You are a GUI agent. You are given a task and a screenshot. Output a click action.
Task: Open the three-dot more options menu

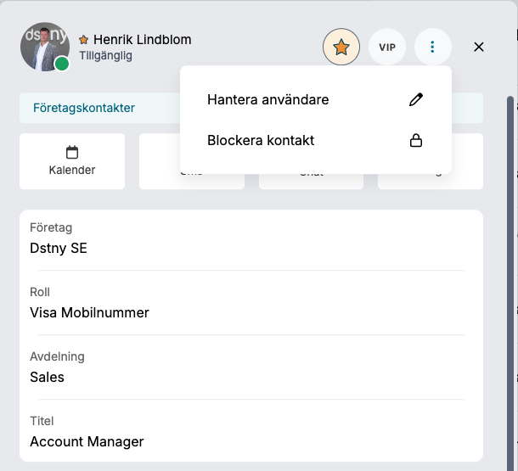click(432, 47)
